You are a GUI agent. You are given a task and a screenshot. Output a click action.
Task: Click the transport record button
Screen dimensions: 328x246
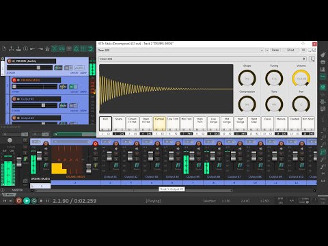[18, 201]
